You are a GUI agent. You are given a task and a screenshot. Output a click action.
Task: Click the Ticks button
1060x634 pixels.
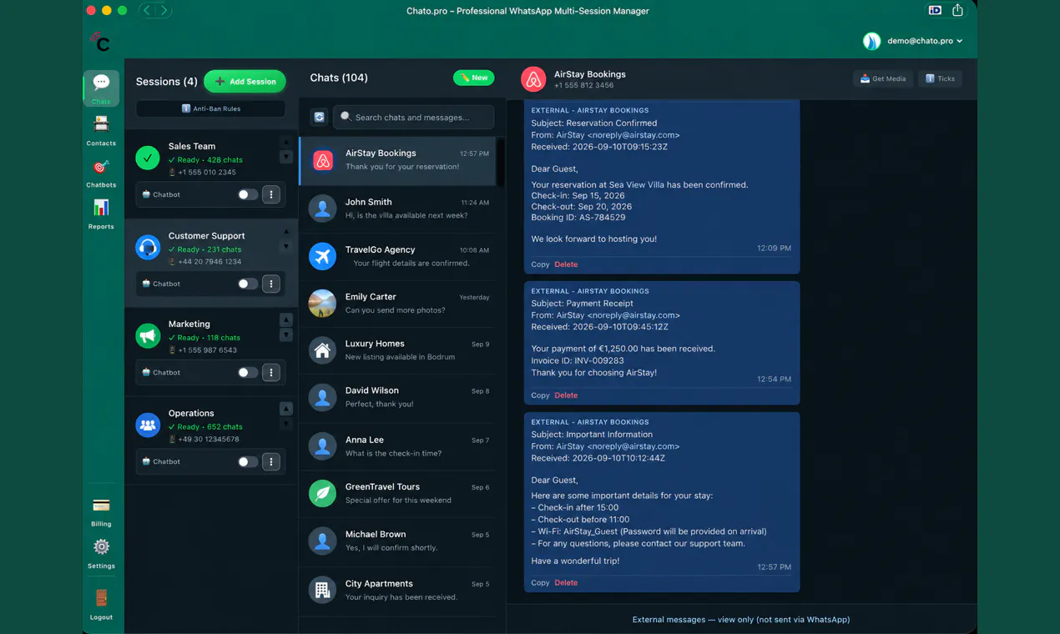point(940,78)
